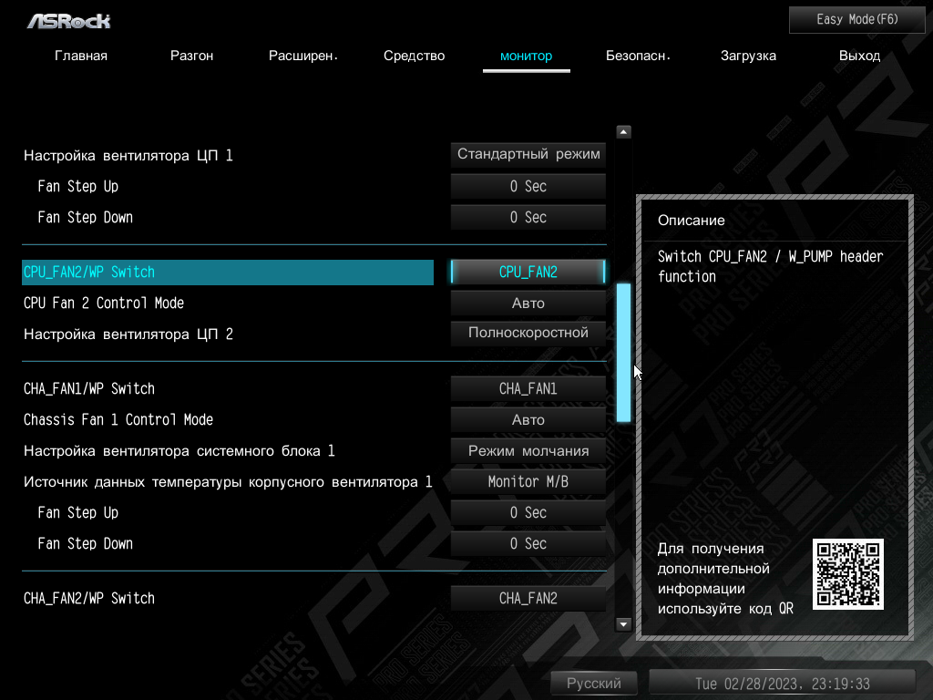Click the scroll down arrow icon
Screen dimensions: 933x700
pyautogui.click(x=623, y=623)
